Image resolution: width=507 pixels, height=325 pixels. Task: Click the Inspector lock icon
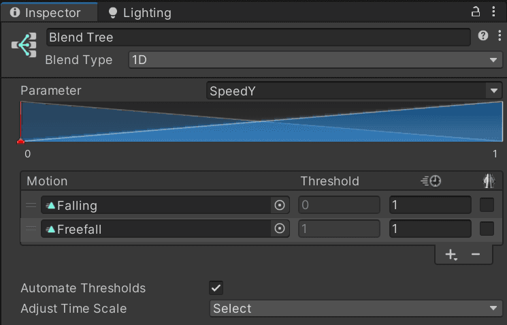476,12
